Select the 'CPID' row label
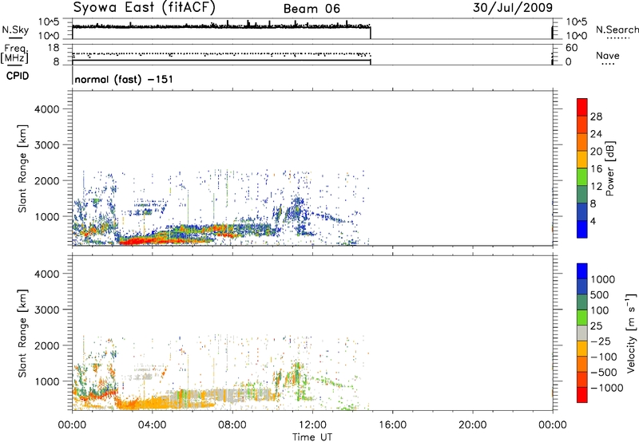 [x=18, y=76]
